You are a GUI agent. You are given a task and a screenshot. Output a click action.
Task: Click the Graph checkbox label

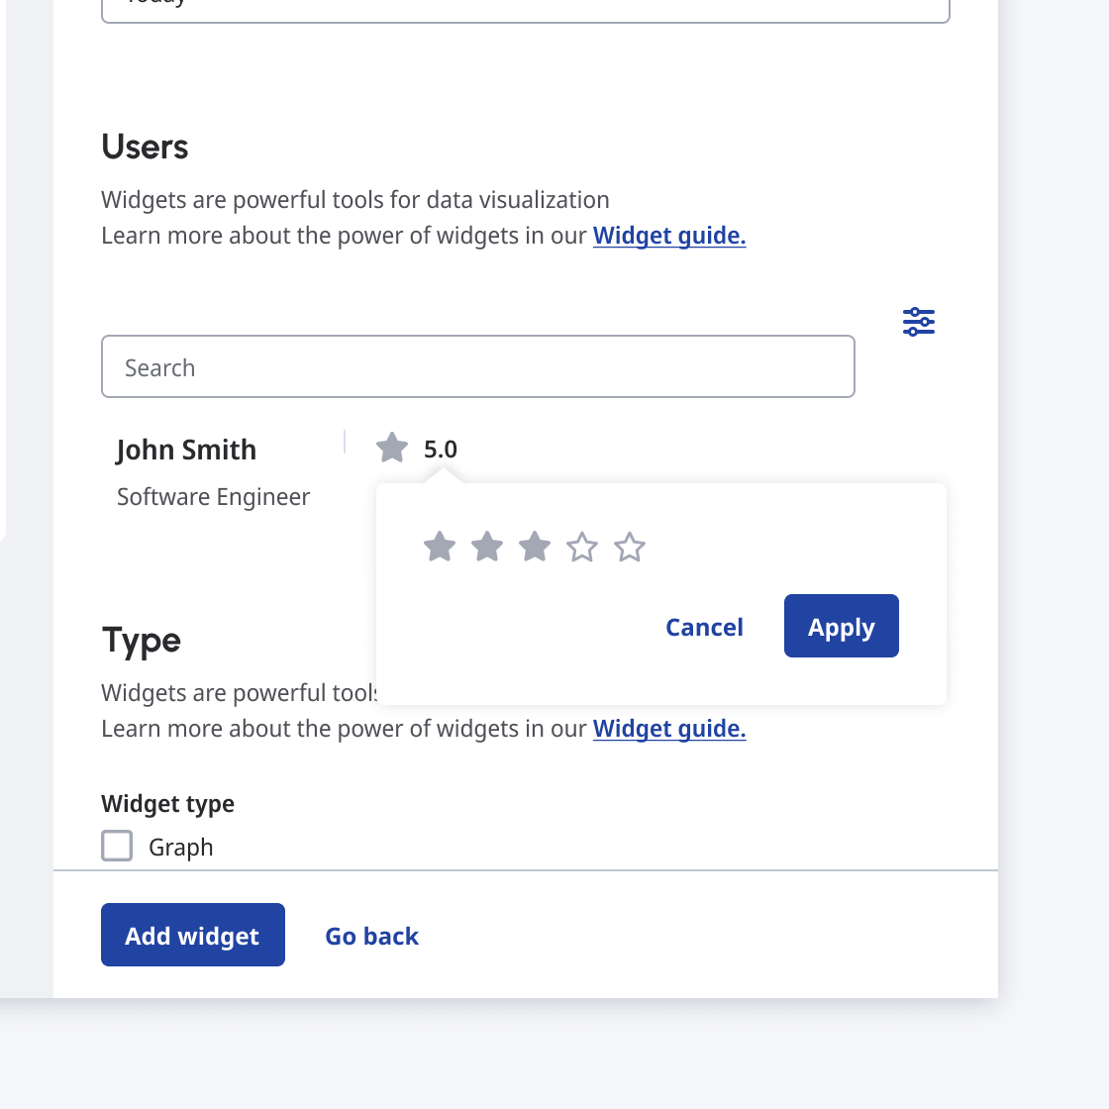pyautogui.click(x=180, y=848)
